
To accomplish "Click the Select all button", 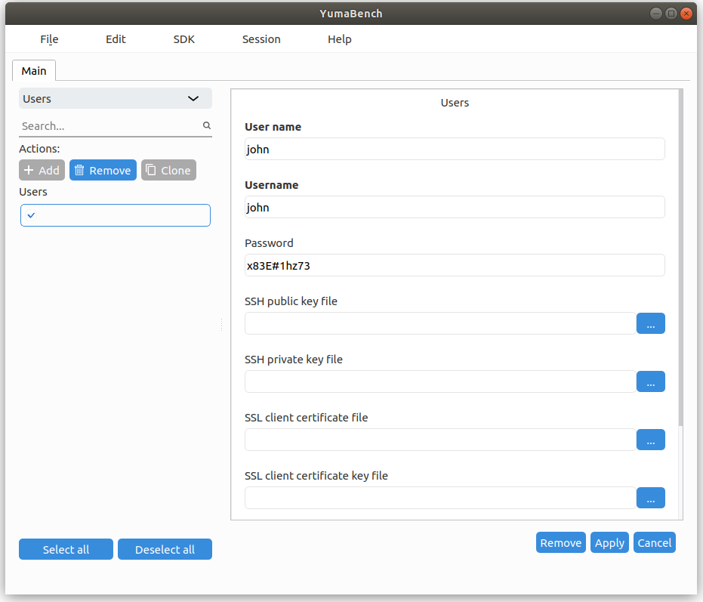I will click(x=66, y=549).
